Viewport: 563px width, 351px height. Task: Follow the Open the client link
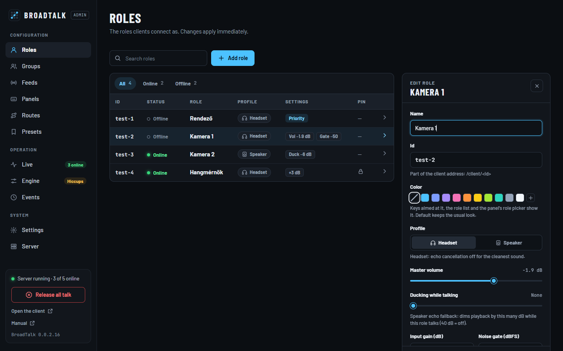(32, 311)
